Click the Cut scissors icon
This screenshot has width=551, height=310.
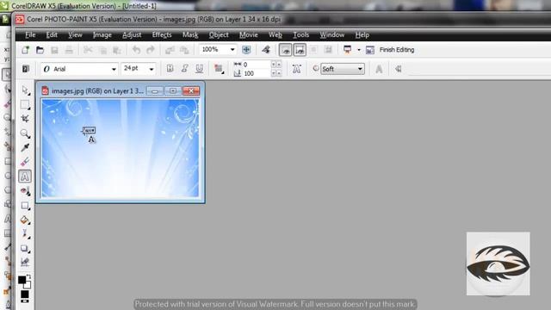88,50
